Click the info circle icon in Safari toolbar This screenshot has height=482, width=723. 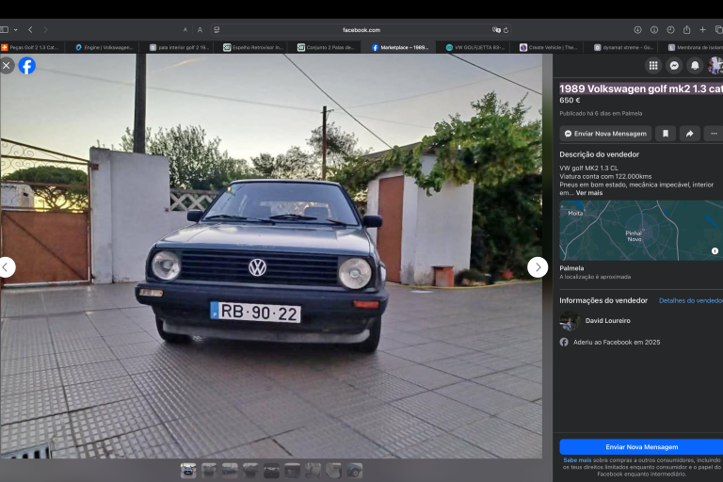[x=654, y=29]
